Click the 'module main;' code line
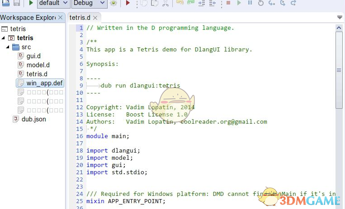The image size is (345, 209). [x=108, y=136]
